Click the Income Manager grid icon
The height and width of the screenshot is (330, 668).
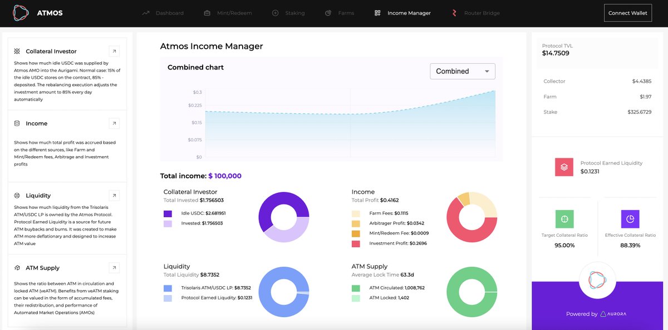click(377, 13)
